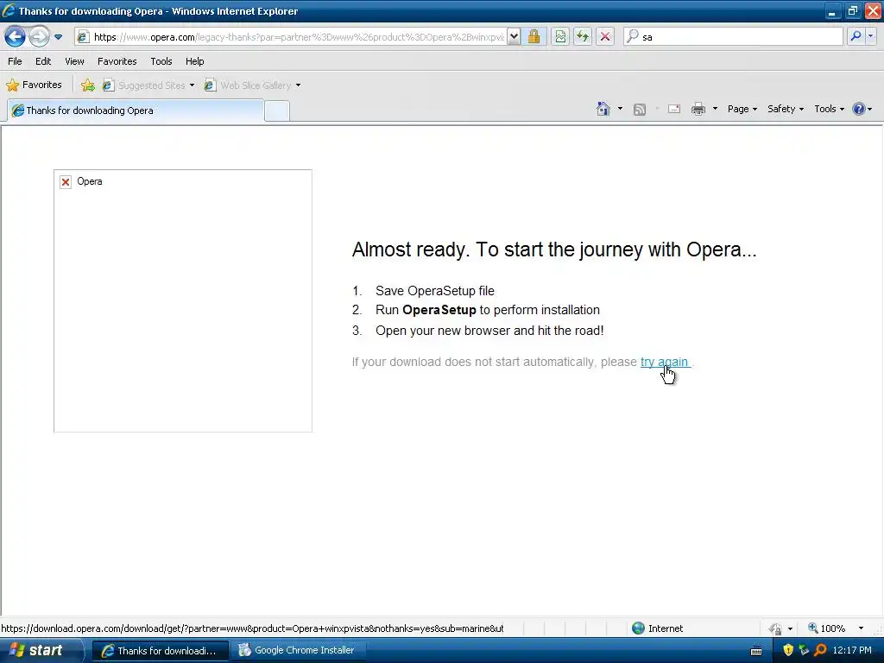Open the recent pages dropdown arrow
884x663 pixels.
pyautogui.click(x=58, y=37)
